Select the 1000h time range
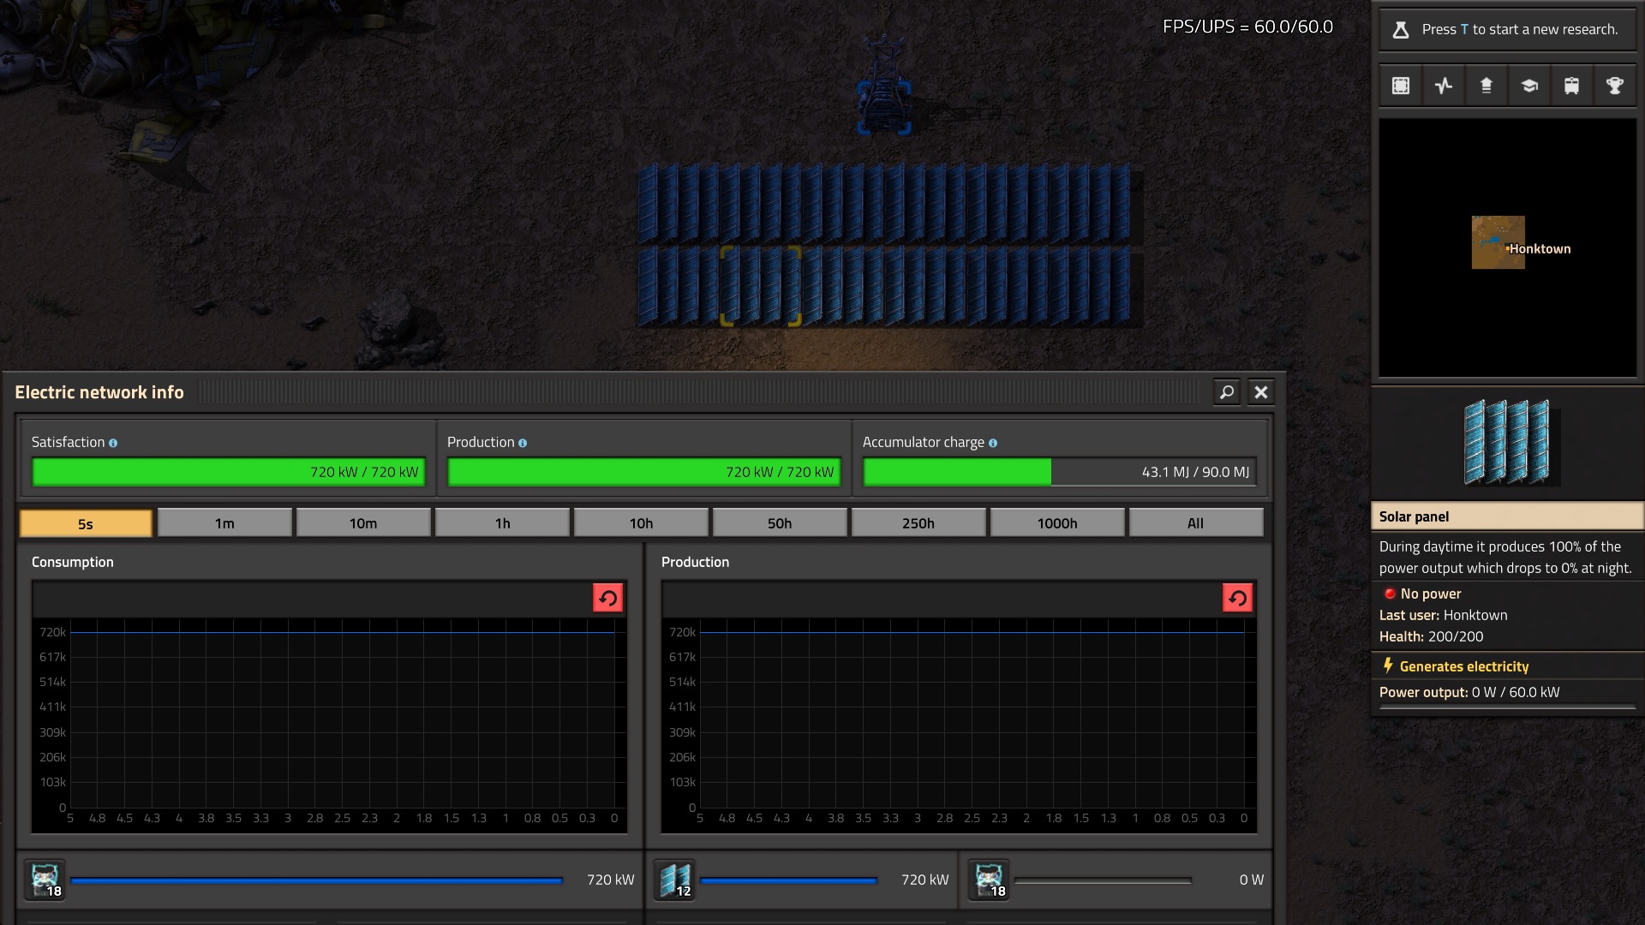 tap(1057, 523)
